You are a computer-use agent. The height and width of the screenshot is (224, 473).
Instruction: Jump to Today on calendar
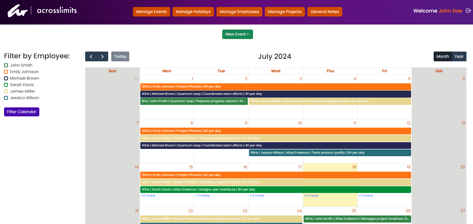120,57
